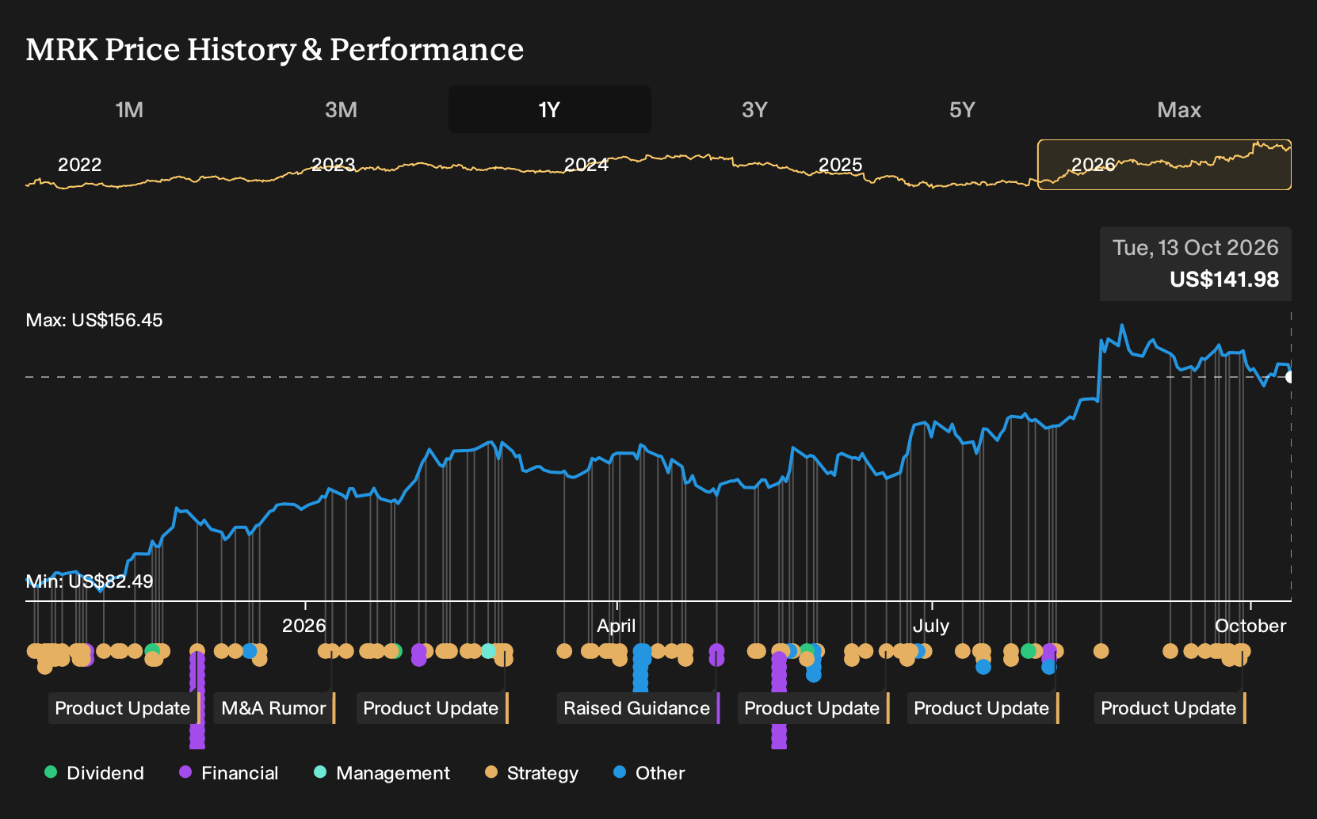Select the 1M time range tab

pyautogui.click(x=129, y=109)
